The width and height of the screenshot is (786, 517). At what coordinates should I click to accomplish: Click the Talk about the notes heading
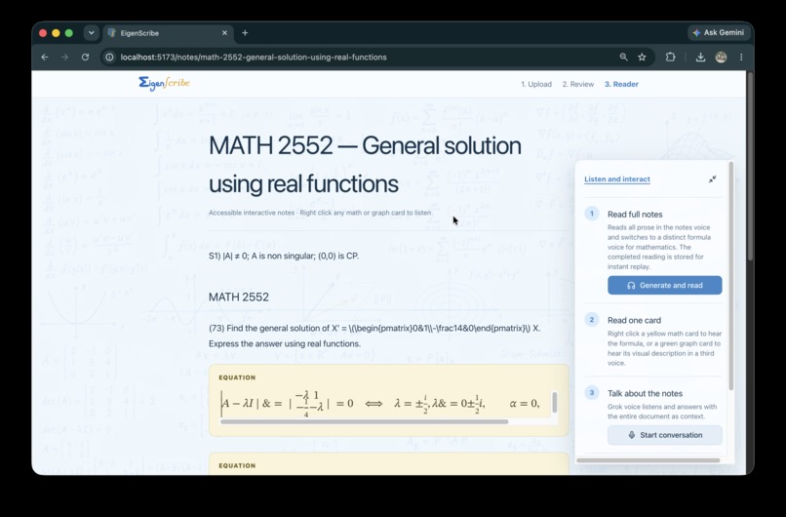point(645,394)
